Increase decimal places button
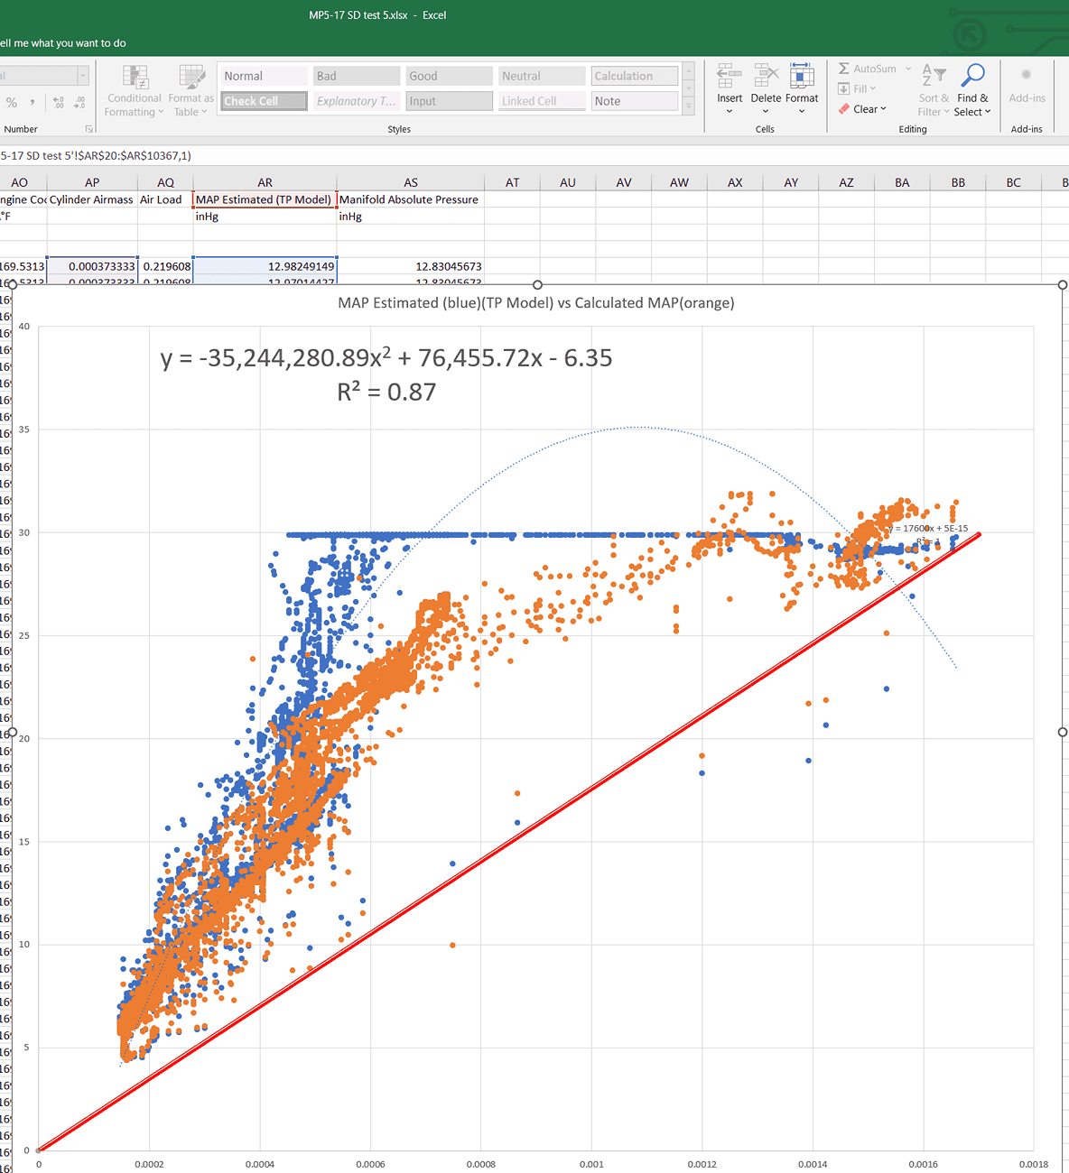The width and height of the screenshot is (1069, 1173). 59,103
